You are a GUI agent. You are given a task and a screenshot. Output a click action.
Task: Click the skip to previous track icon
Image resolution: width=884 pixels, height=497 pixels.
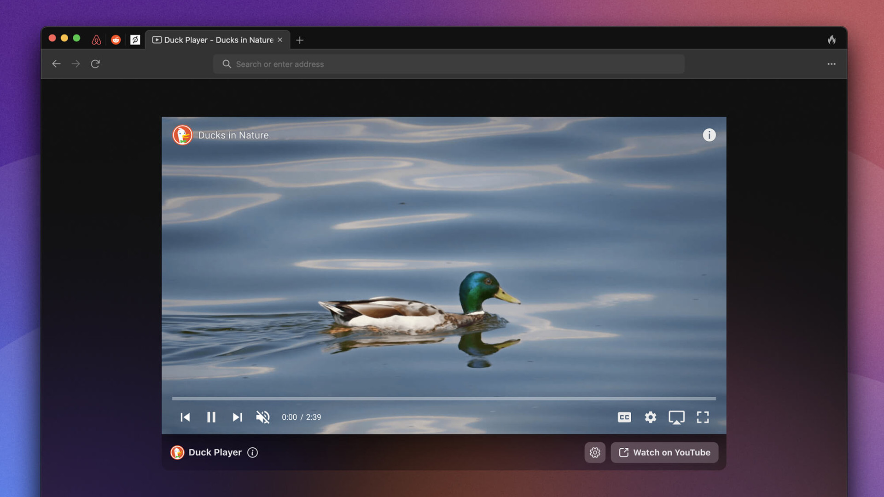[x=185, y=417]
